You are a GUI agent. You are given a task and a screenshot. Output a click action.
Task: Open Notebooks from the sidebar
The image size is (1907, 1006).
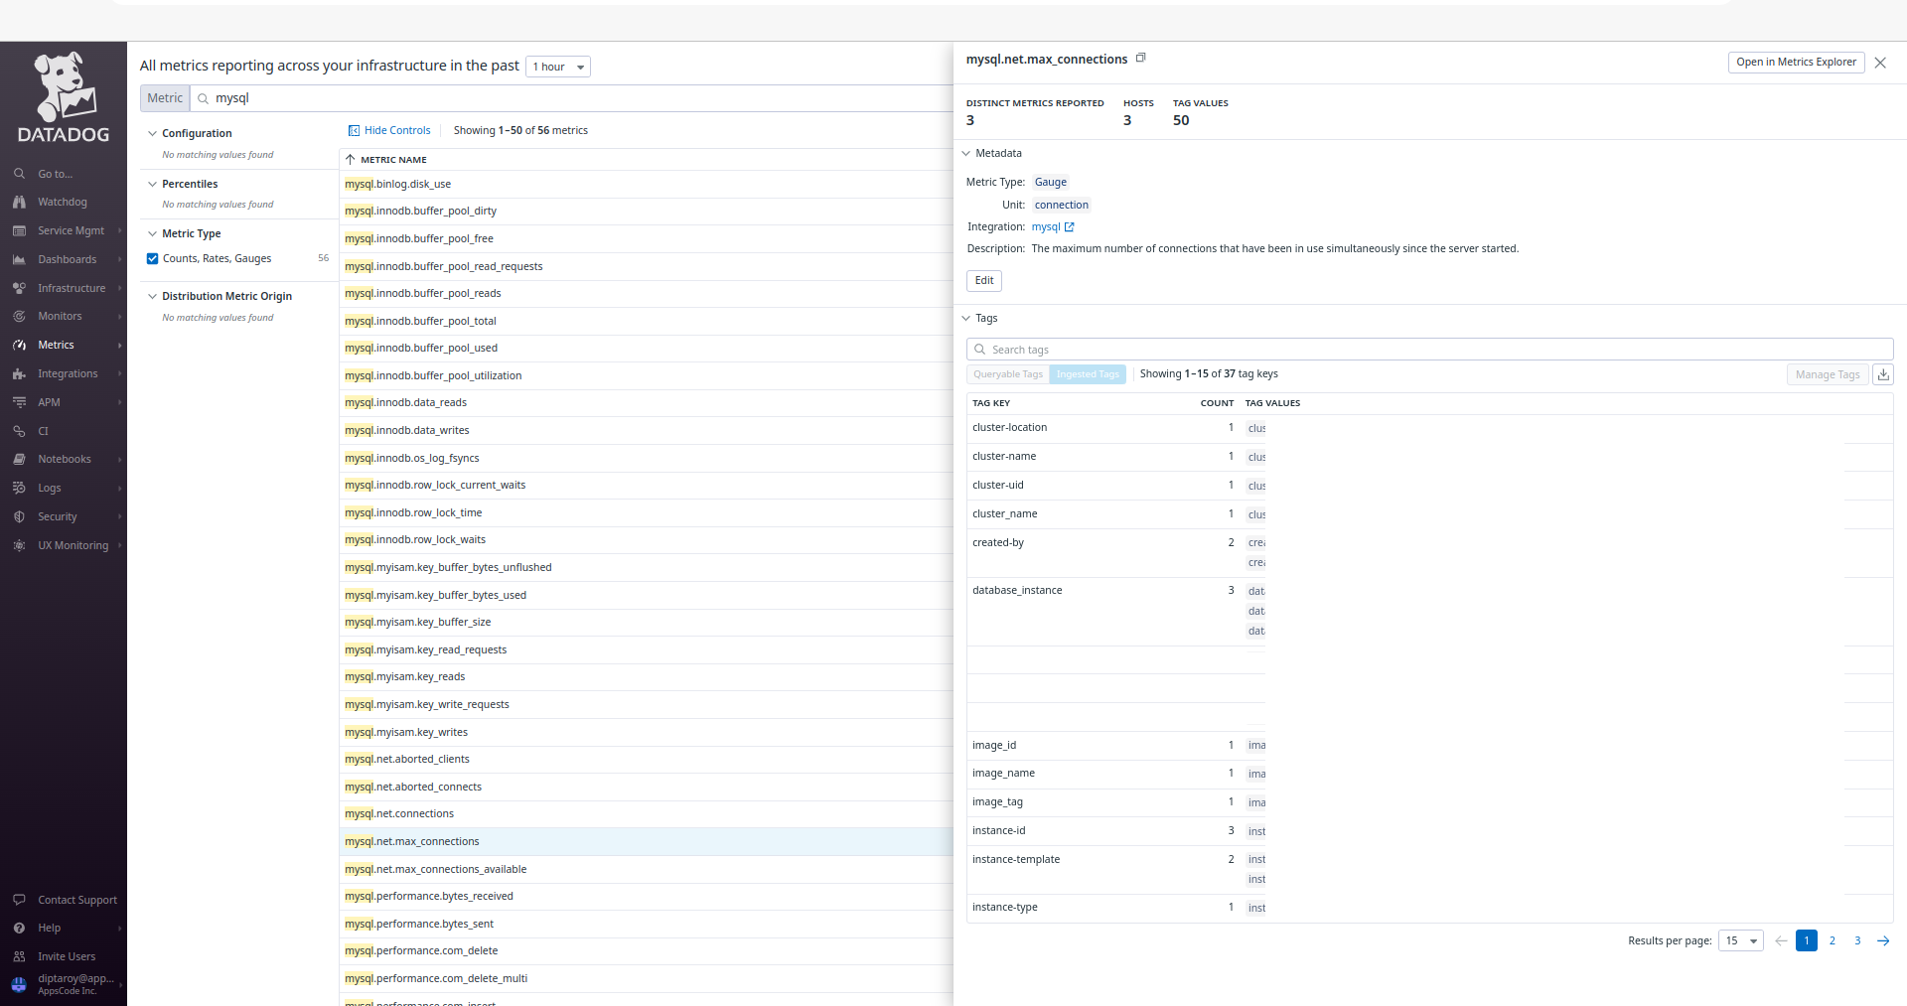pyautogui.click(x=64, y=458)
